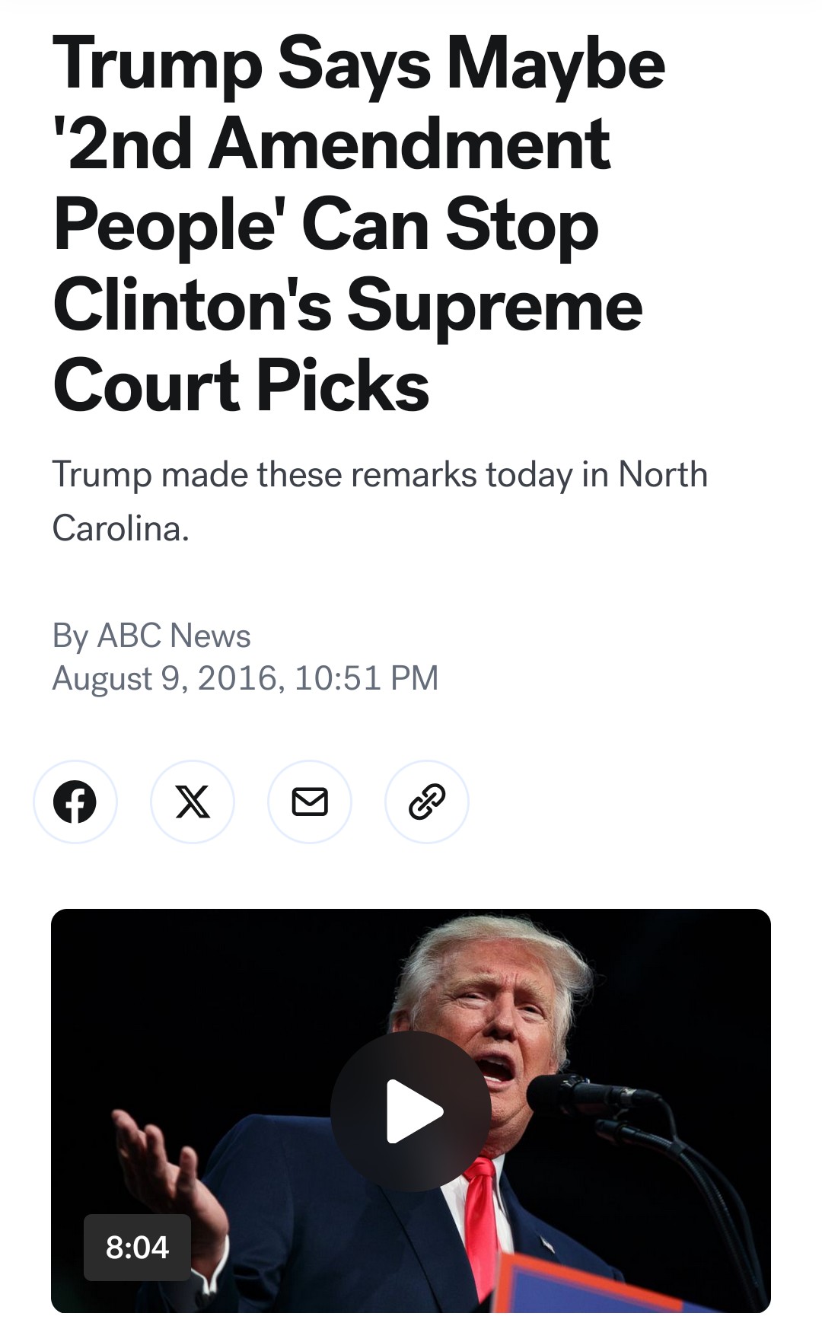Screen dimensions: 822x1326
Task: Click the '10:51 PM' publish time
Action: [366, 677]
